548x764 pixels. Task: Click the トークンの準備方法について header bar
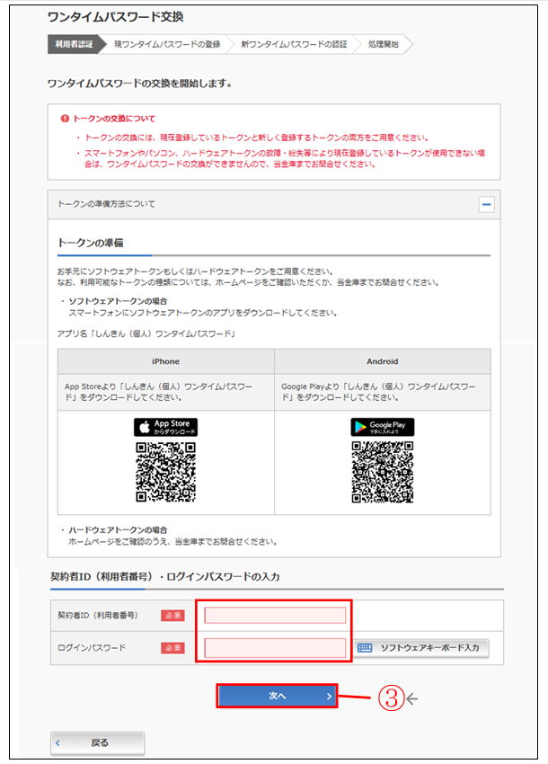[x=261, y=205]
